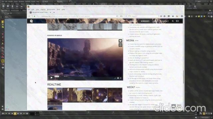Click the site info icon in address bar
213x119 pixels.
coord(32,16)
